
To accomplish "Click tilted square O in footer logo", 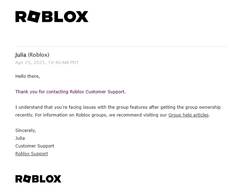I will (27, 179).
